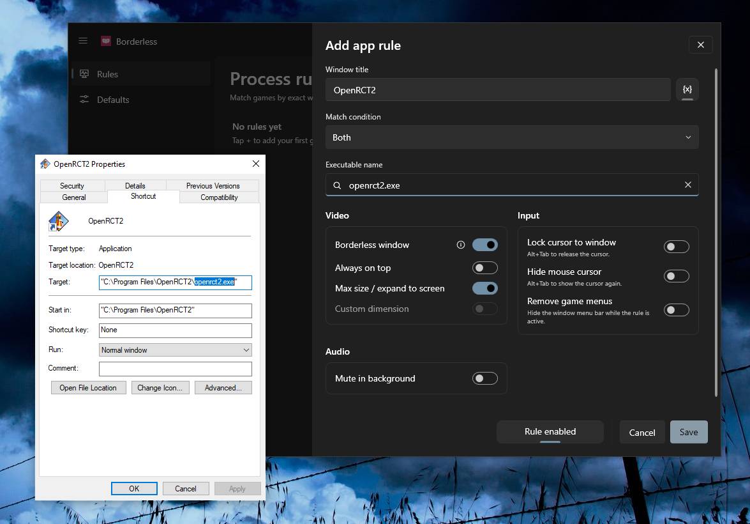The image size is (750, 524).
Task: Click the OpenRCT2 Properties title bar icon
Action: [x=45, y=164]
